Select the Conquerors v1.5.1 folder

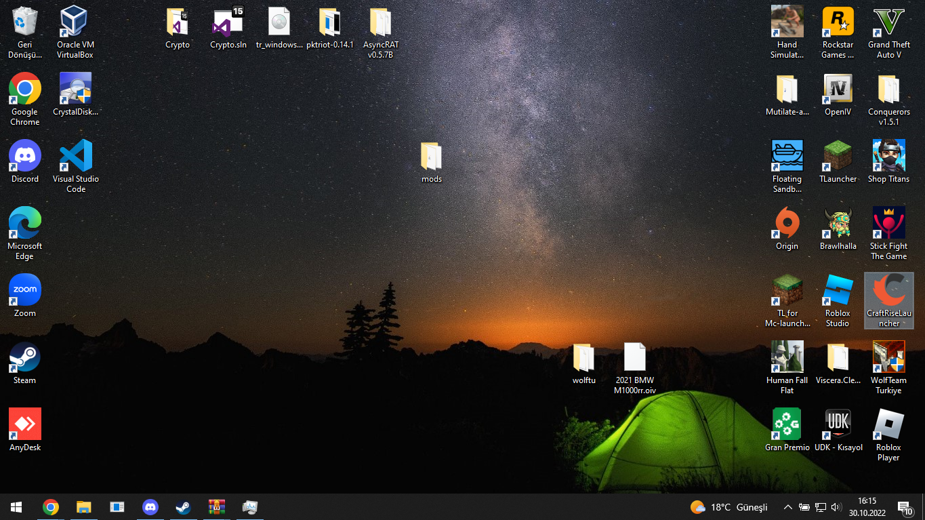point(889,99)
